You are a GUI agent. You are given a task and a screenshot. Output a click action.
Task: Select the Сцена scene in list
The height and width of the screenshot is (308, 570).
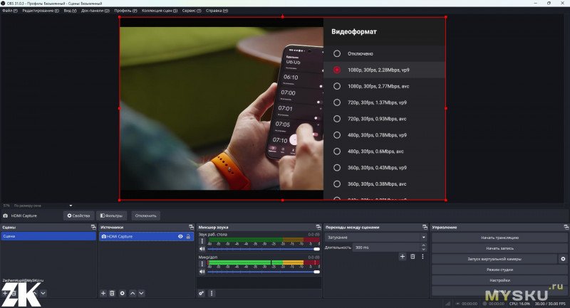point(48,236)
